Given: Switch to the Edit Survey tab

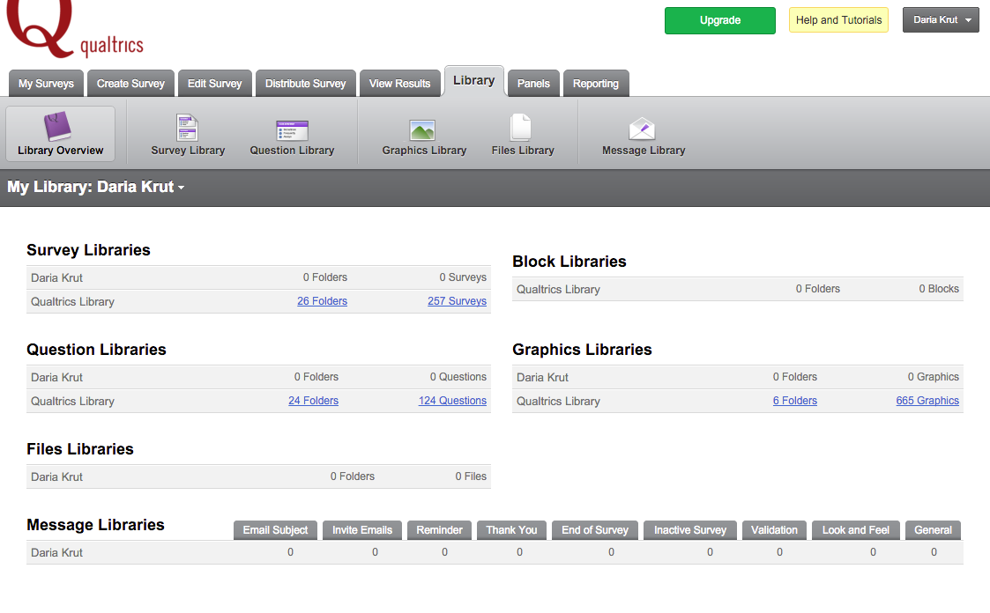Looking at the screenshot, I should (x=215, y=84).
